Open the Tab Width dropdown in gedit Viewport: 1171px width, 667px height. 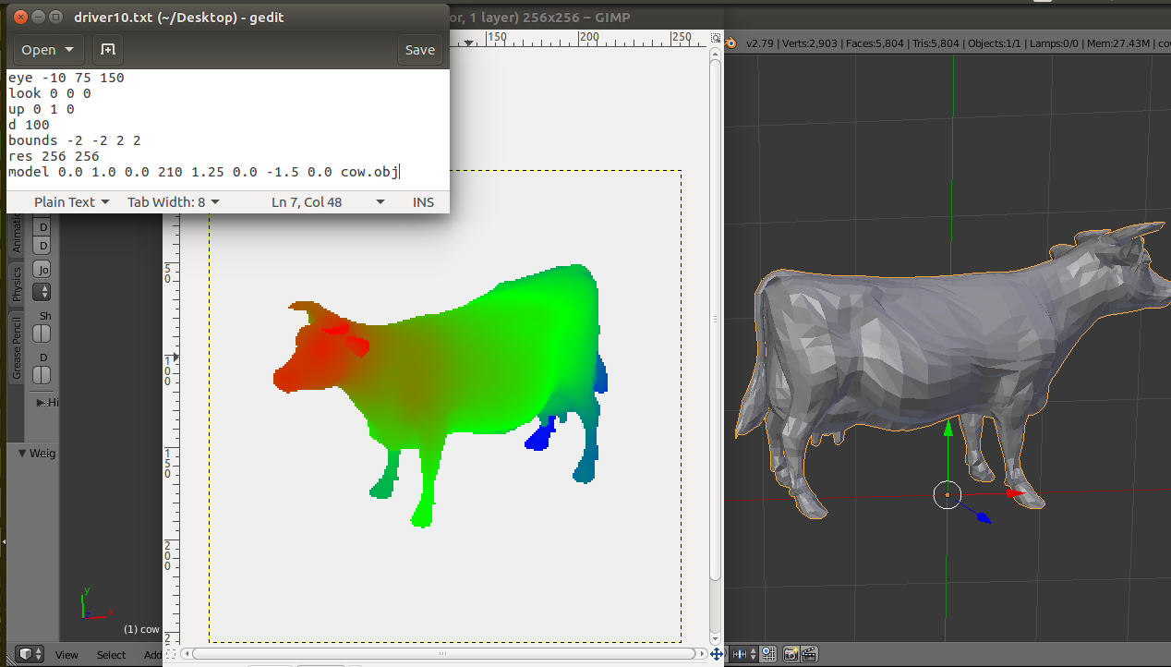tap(172, 201)
